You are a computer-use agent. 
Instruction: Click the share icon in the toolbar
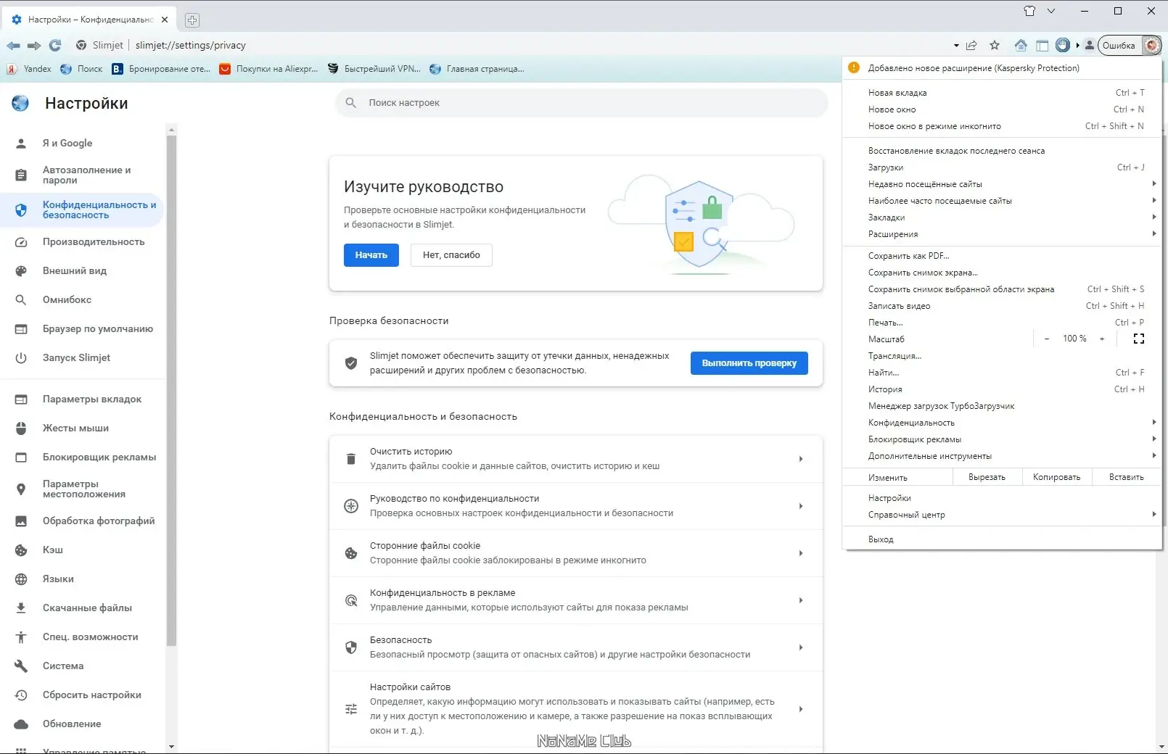[972, 45]
